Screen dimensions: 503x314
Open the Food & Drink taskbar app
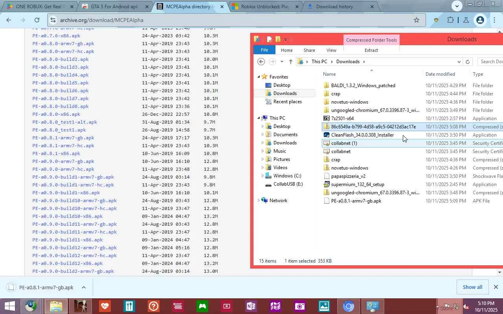coord(129,306)
